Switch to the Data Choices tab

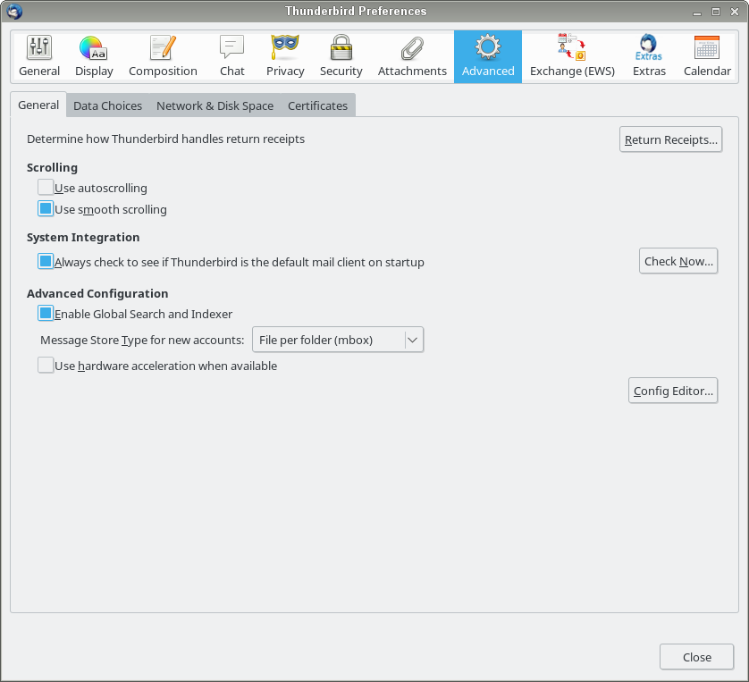[x=107, y=105]
